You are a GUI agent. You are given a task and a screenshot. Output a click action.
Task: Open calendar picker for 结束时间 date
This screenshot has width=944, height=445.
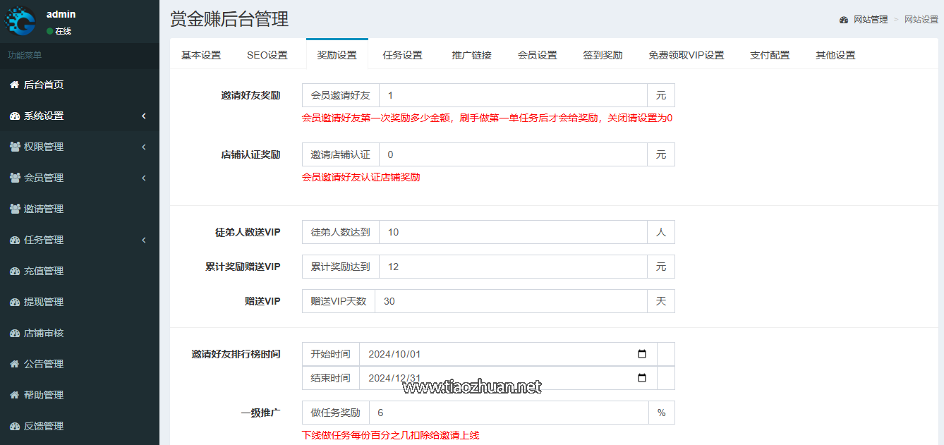(x=641, y=378)
